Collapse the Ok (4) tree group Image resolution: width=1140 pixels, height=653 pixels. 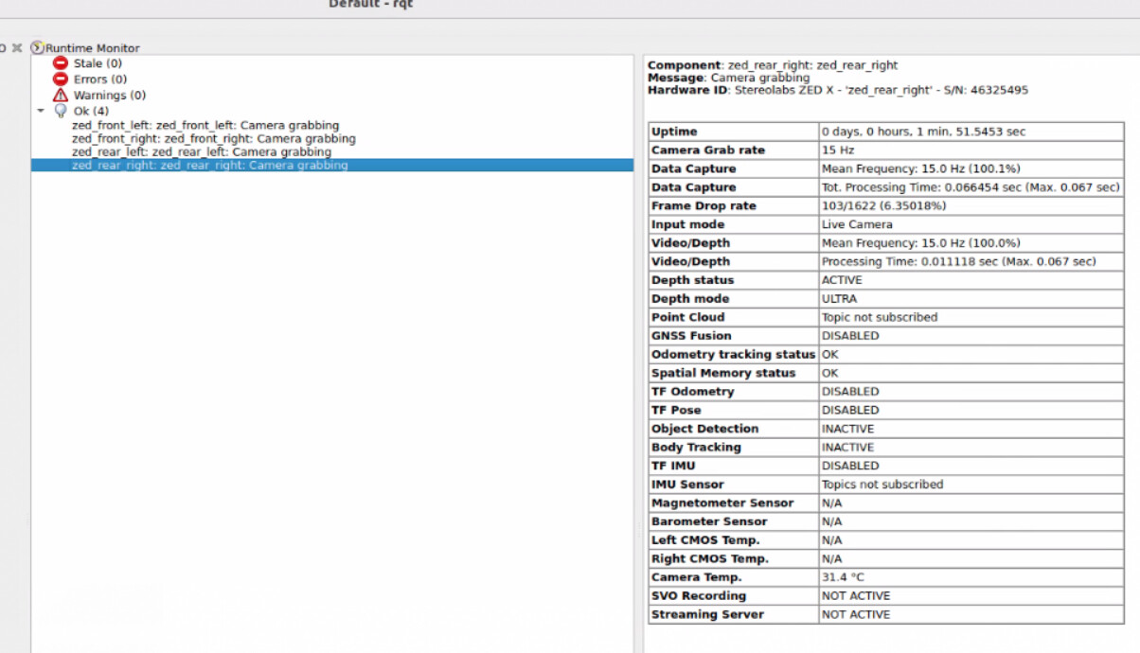[x=41, y=111]
